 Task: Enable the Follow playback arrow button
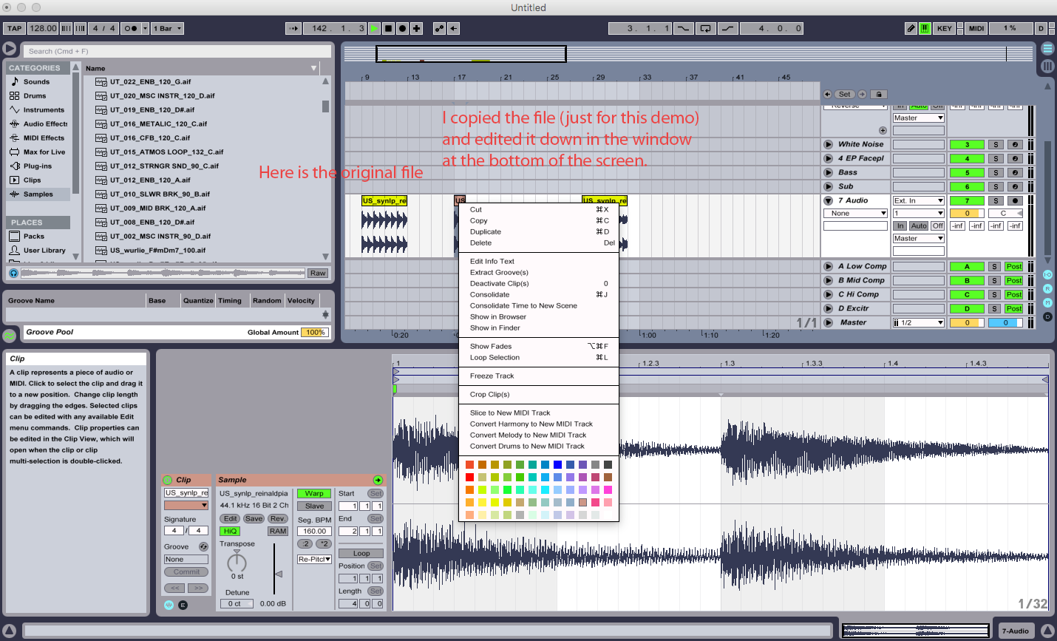[293, 28]
